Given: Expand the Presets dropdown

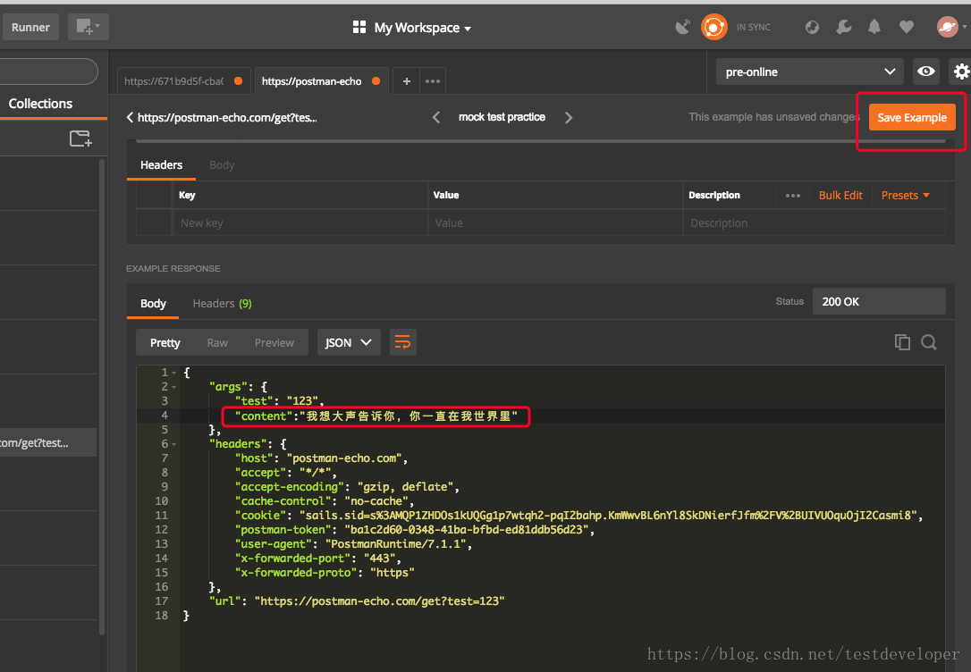Looking at the screenshot, I should [x=905, y=195].
